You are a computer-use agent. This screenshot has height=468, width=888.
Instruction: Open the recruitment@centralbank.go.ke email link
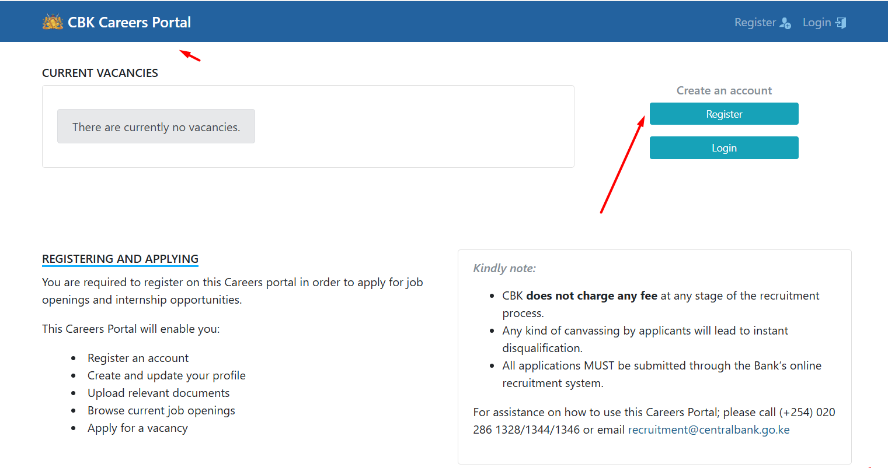(708, 430)
